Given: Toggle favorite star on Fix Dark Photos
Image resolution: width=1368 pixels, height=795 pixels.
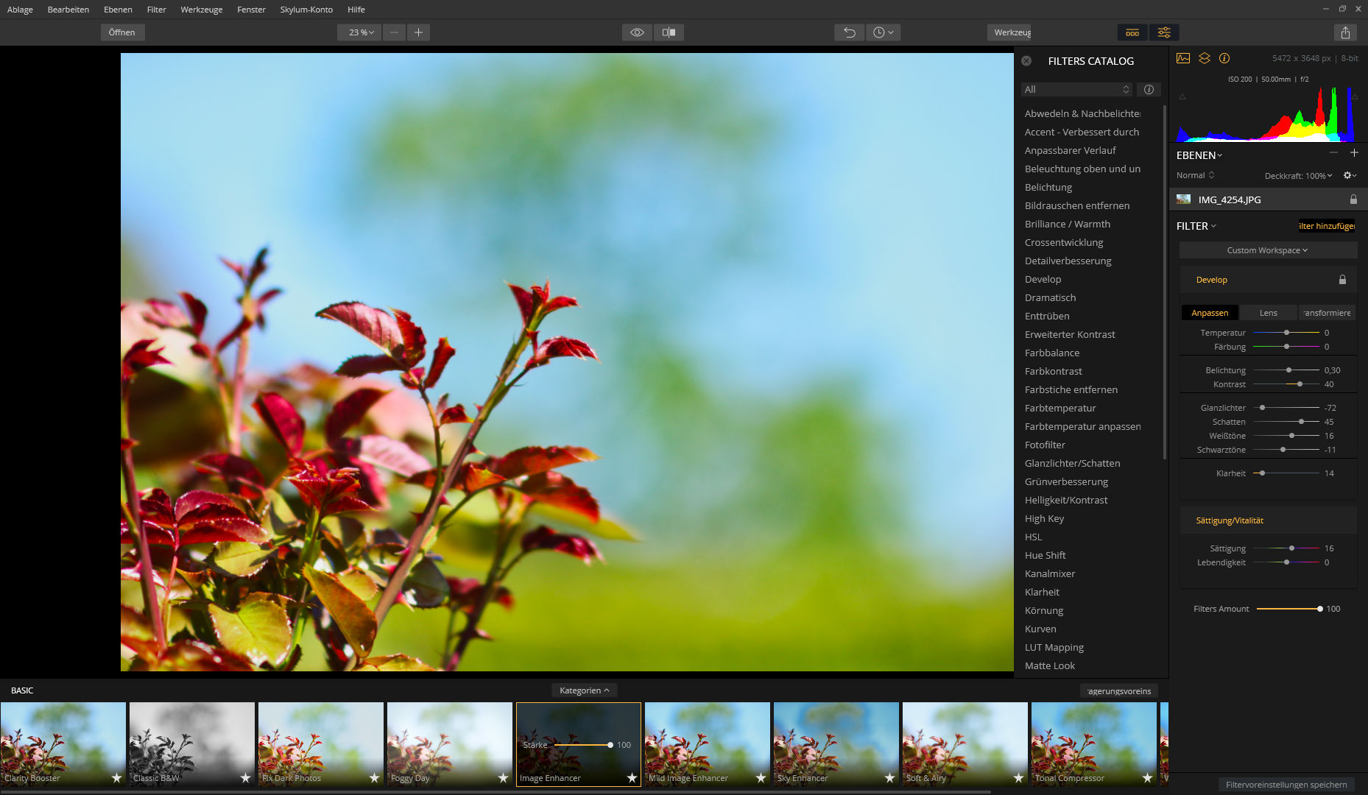Looking at the screenshot, I should click(x=374, y=777).
